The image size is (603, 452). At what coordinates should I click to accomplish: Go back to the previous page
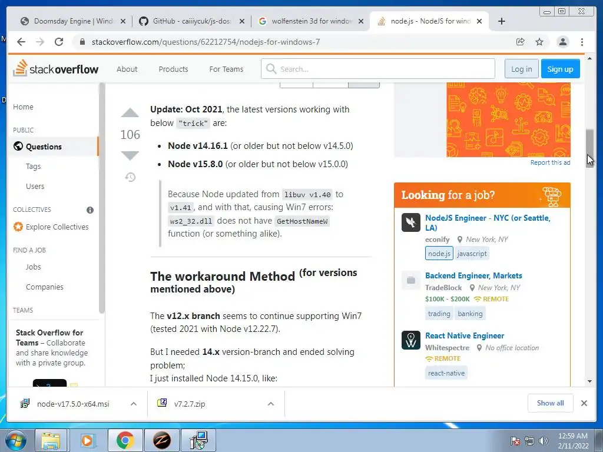21,42
